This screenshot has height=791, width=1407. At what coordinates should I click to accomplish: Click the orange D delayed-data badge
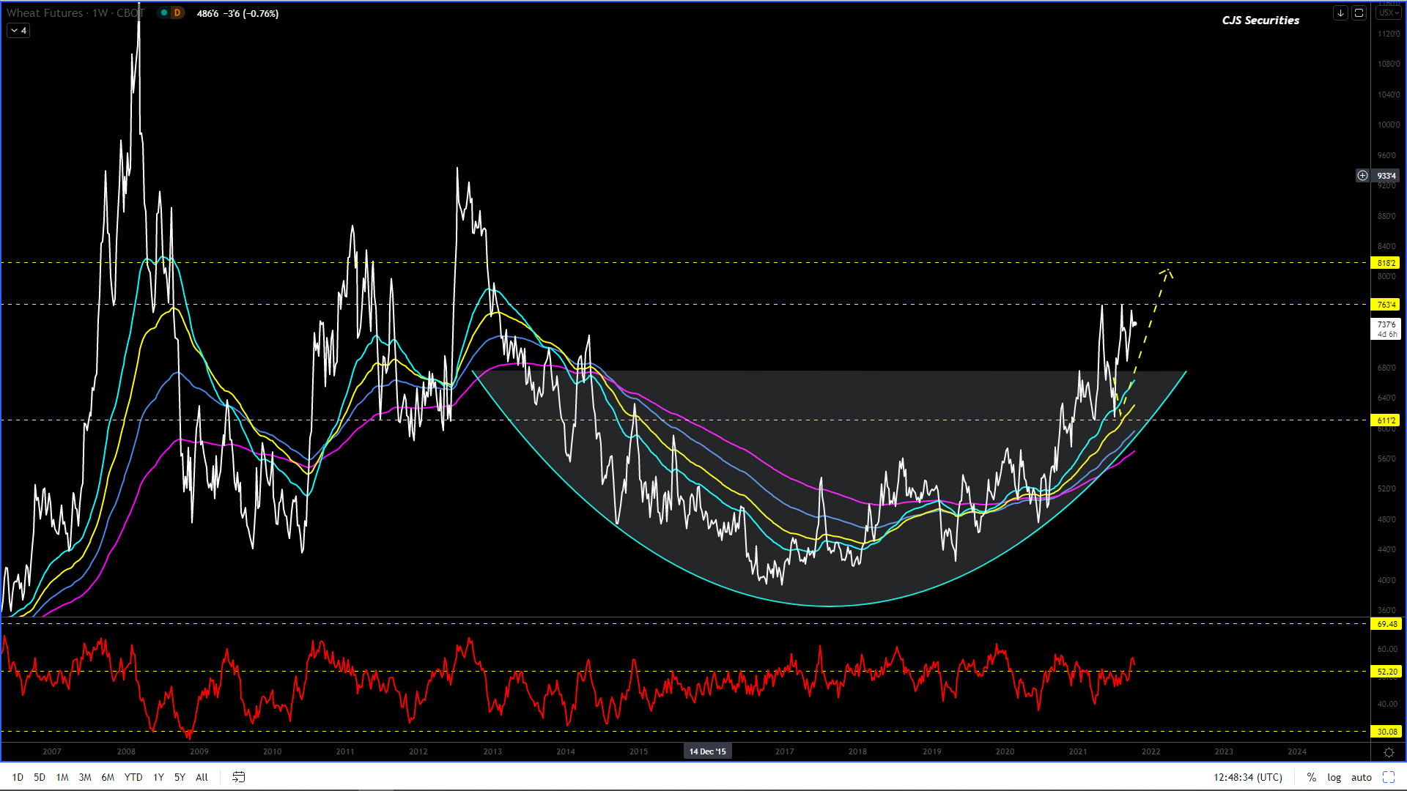(177, 13)
